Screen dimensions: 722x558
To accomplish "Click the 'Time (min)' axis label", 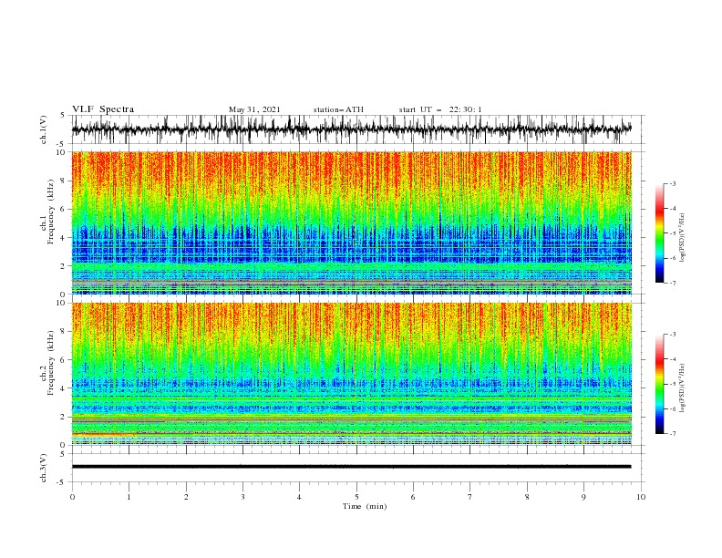I will pos(365,506).
